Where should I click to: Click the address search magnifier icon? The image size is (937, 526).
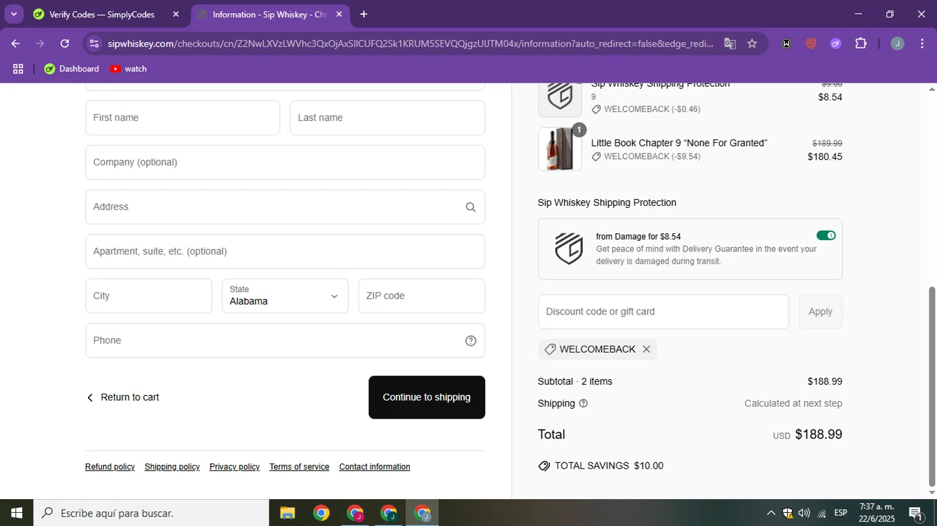point(470,207)
